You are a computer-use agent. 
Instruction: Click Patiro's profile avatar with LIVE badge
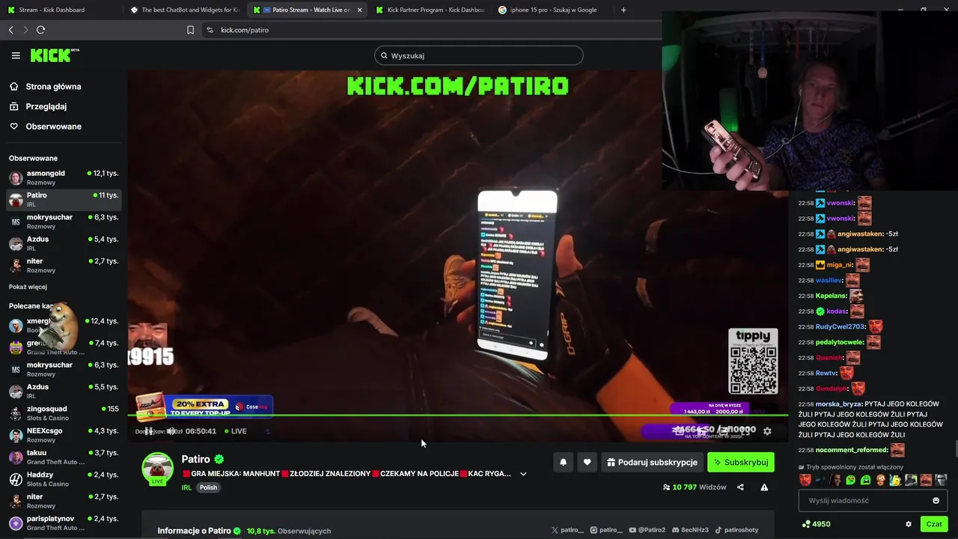157,469
